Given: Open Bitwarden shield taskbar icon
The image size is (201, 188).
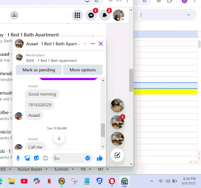Looking at the screenshot, I should click(x=99, y=181).
